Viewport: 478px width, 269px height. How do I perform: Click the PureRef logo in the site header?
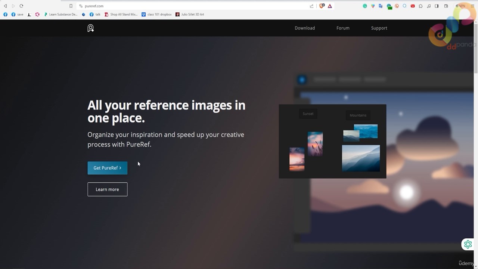pos(90,28)
